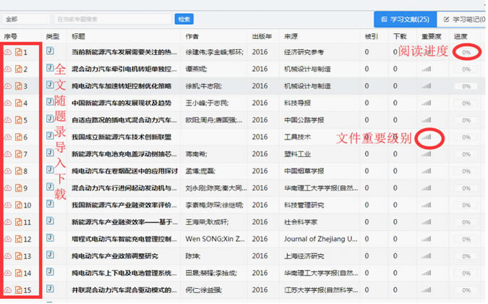Open article 中国新能源汽车的发展现状及趋势
The width and height of the screenshot is (488, 304).
121,103
